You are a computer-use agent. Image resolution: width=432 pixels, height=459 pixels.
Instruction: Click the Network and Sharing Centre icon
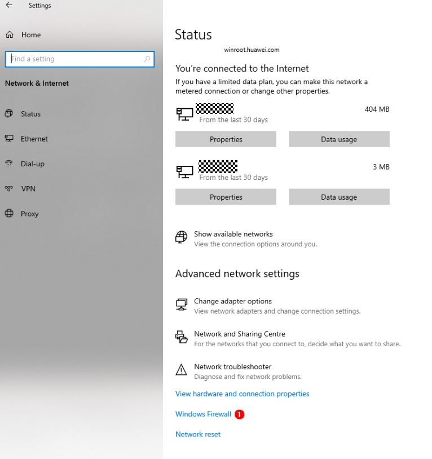181,337
